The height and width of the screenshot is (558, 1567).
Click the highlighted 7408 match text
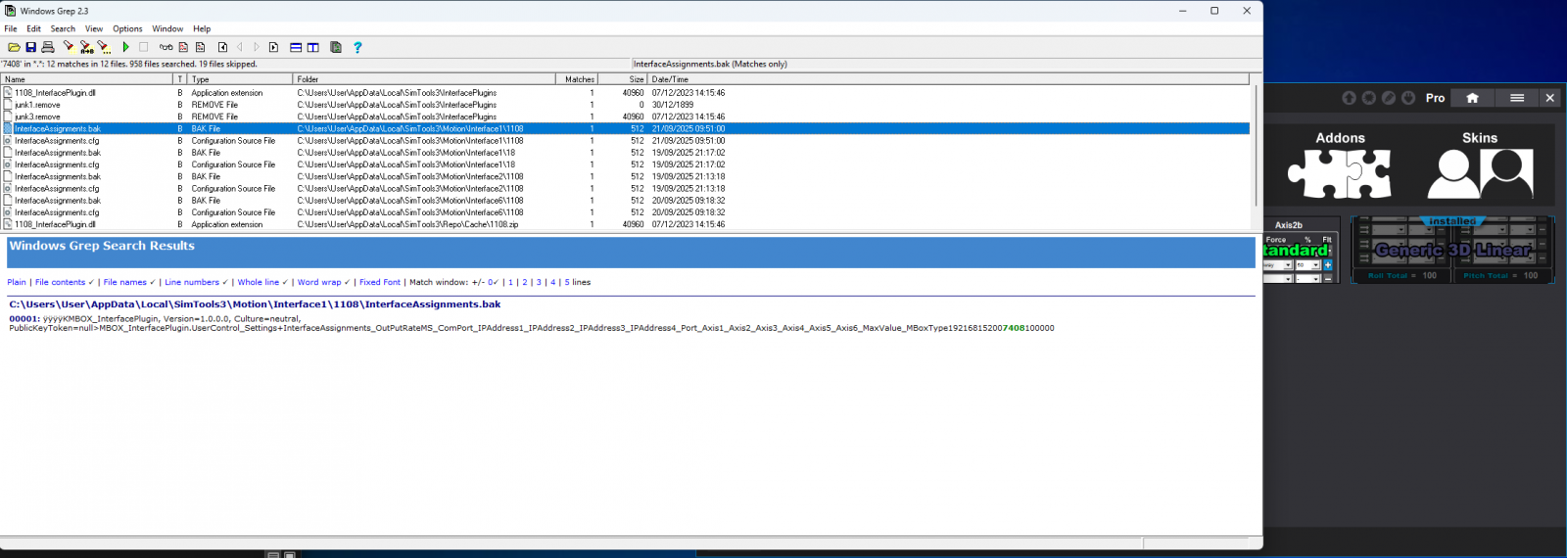click(x=1015, y=328)
